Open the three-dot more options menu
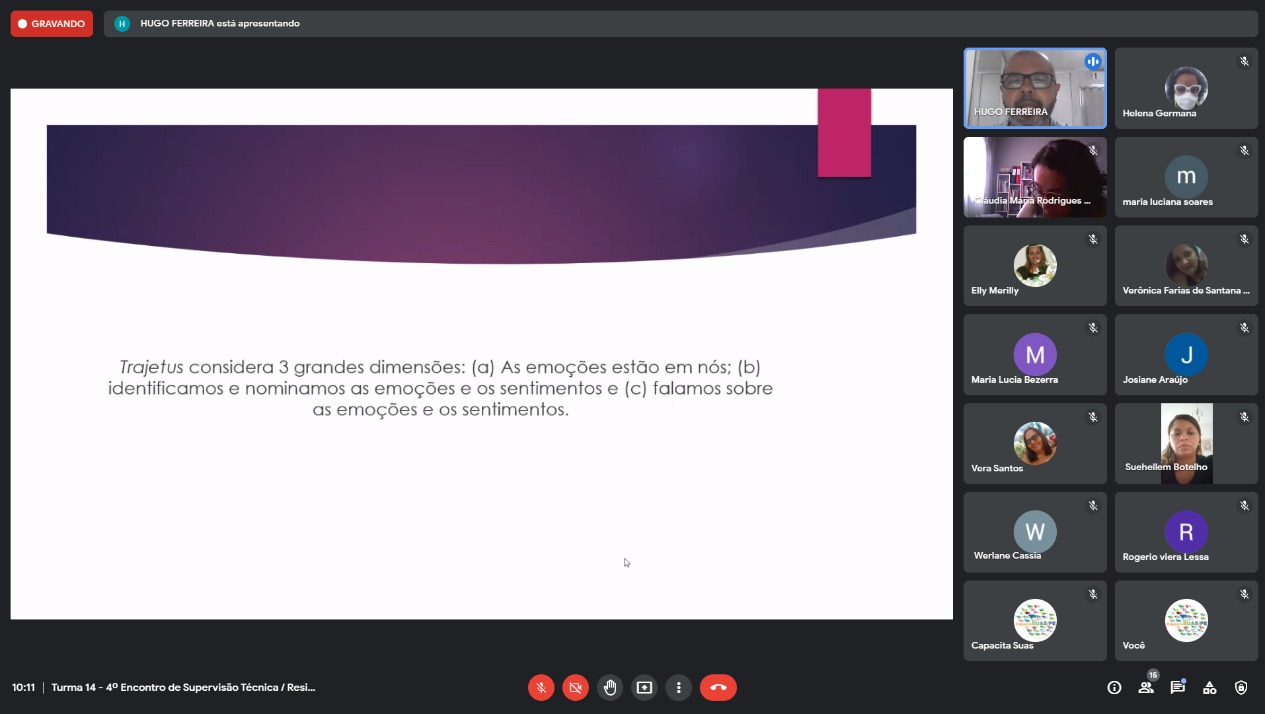The image size is (1265, 714). (x=678, y=688)
